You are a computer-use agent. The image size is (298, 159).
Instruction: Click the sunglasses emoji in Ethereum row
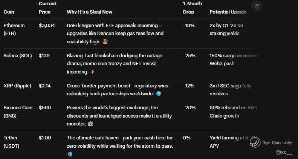click(x=105, y=41)
